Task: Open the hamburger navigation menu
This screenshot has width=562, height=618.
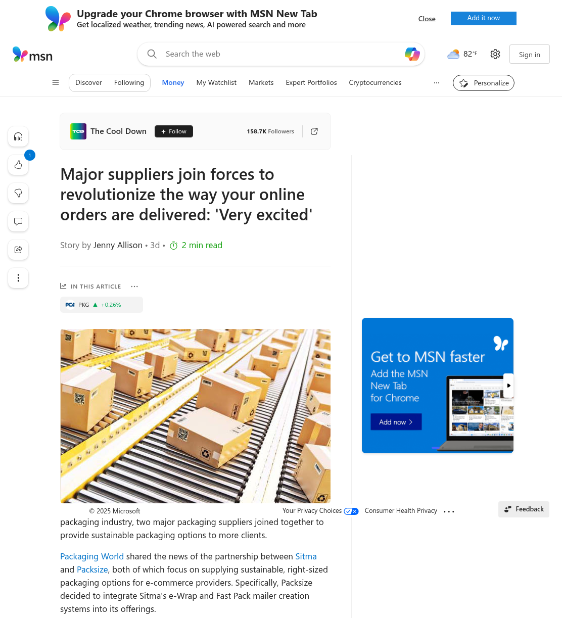Action: pos(56,83)
